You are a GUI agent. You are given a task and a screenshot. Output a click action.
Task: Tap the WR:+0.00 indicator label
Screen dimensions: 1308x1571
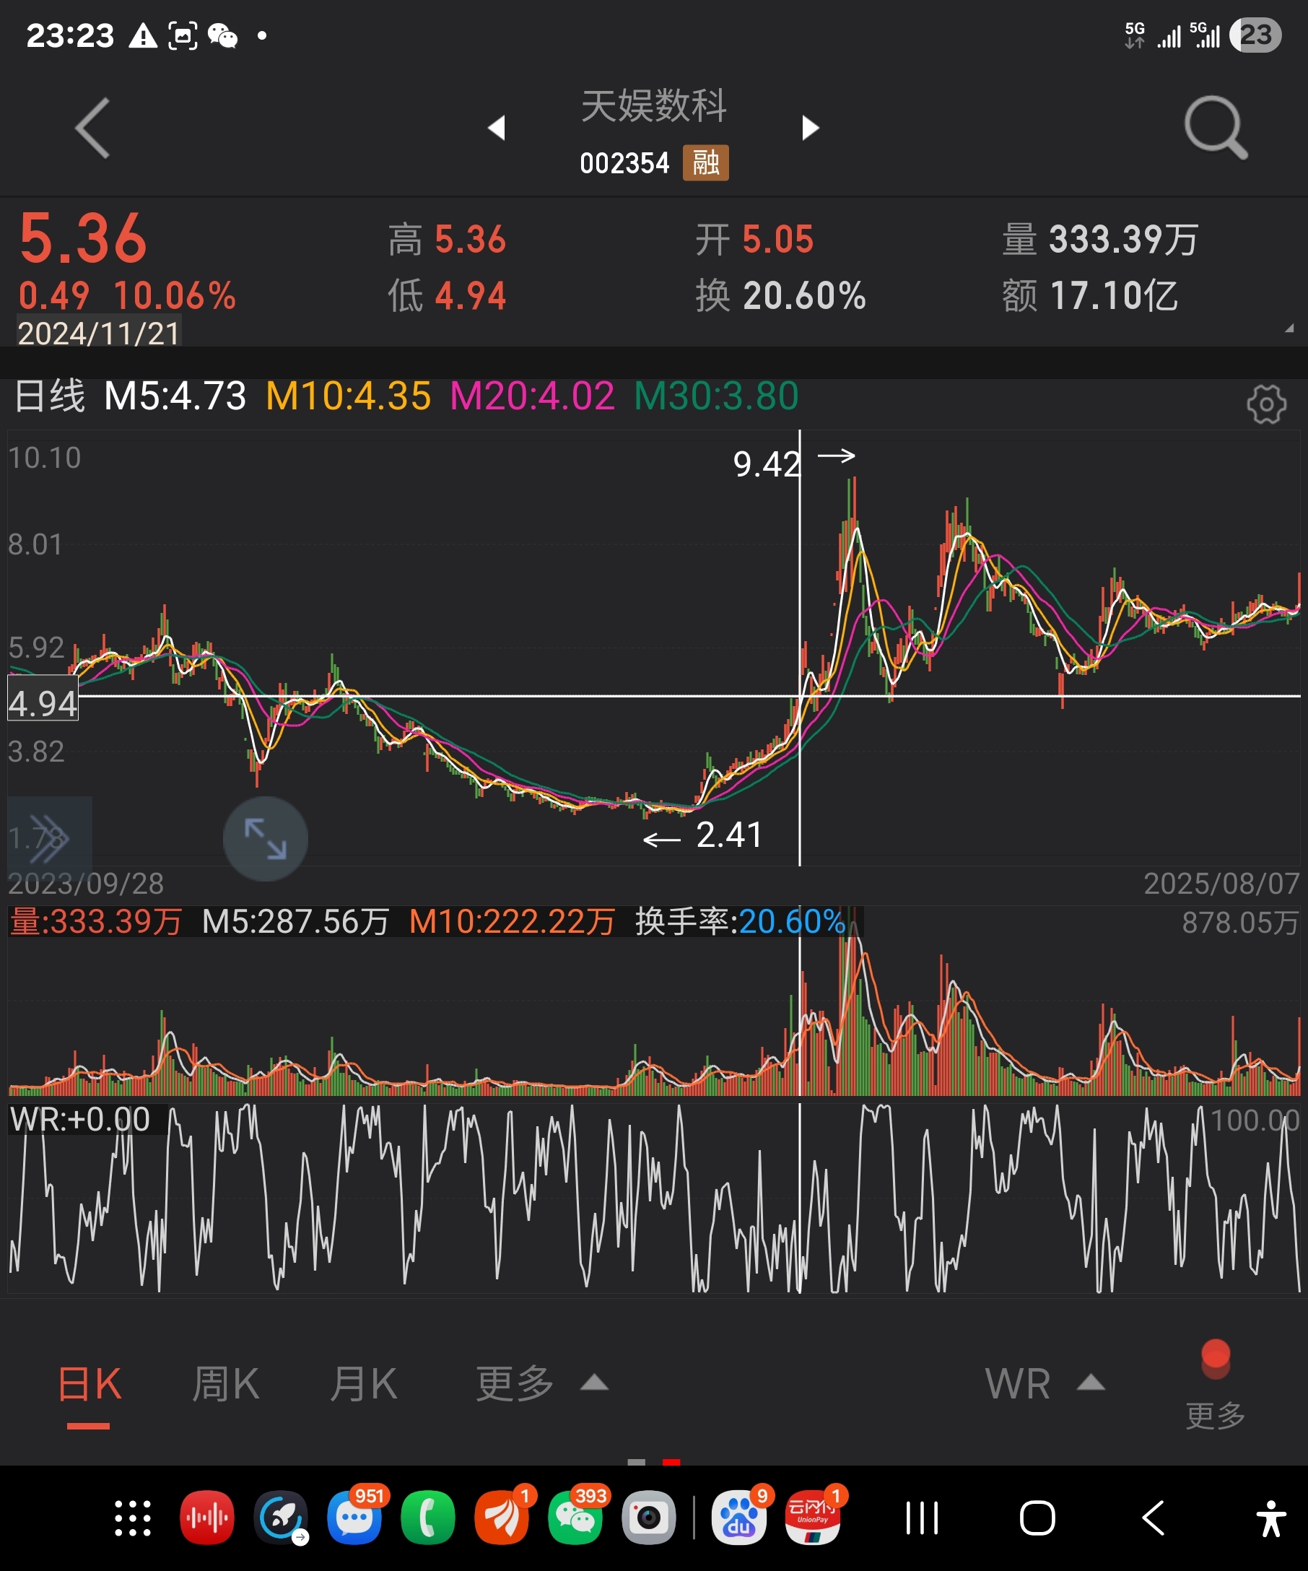[x=80, y=1120]
